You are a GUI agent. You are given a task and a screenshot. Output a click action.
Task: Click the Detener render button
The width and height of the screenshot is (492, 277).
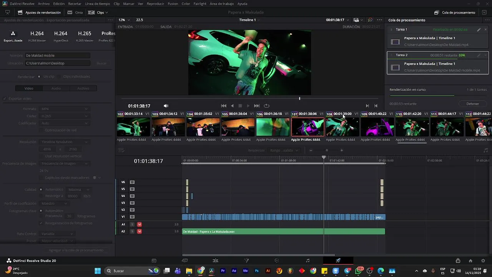point(473,104)
